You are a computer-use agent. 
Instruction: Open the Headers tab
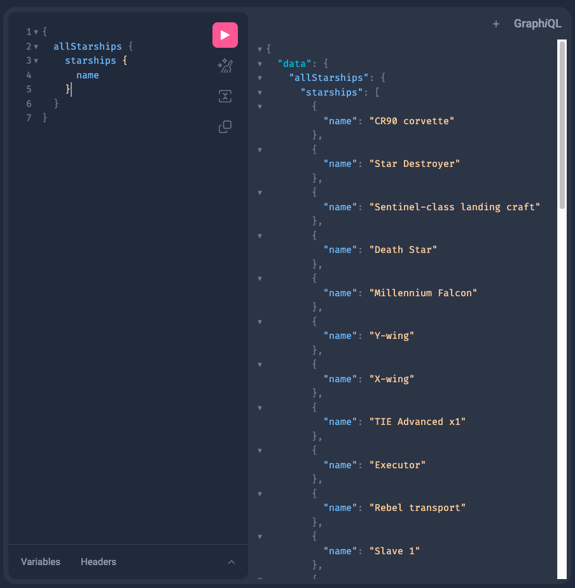tap(99, 561)
